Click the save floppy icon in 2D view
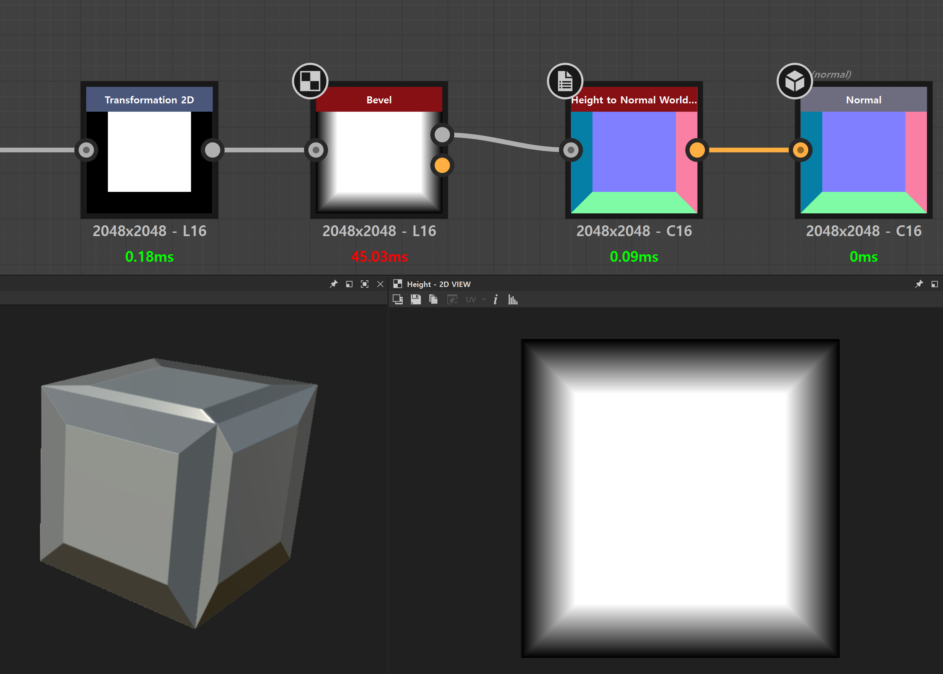This screenshot has width=943, height=674. pos(416,299)
